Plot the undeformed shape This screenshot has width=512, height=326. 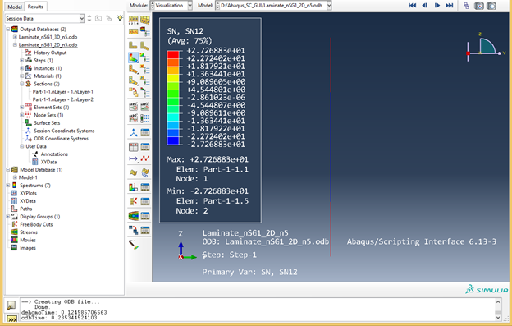(x=133, y=44)
